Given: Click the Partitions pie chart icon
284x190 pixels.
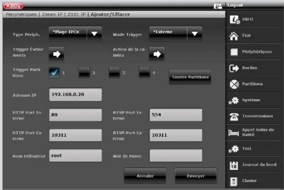Looking at the screenshot, I should 233,84.
